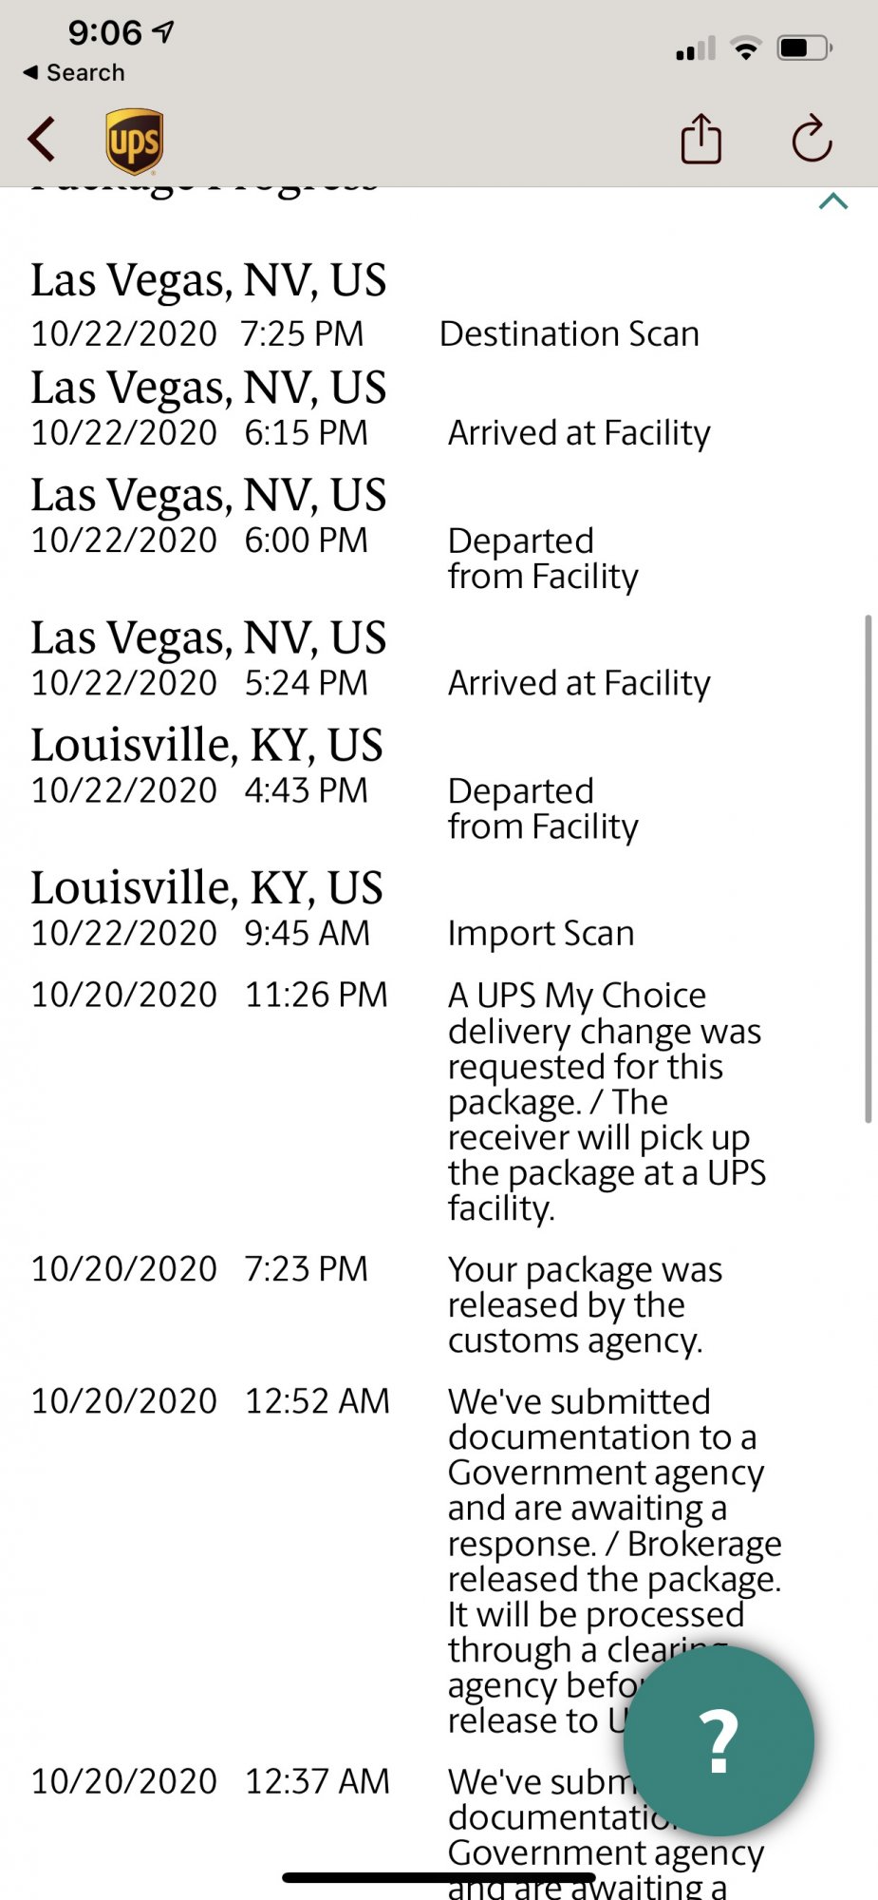Tap the released by customs agency entry

coord(585,1305)
